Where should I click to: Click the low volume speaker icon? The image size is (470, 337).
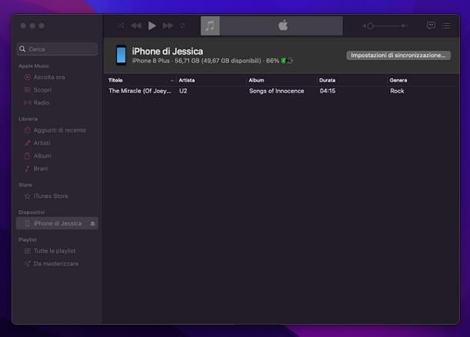tap(364, 26)
